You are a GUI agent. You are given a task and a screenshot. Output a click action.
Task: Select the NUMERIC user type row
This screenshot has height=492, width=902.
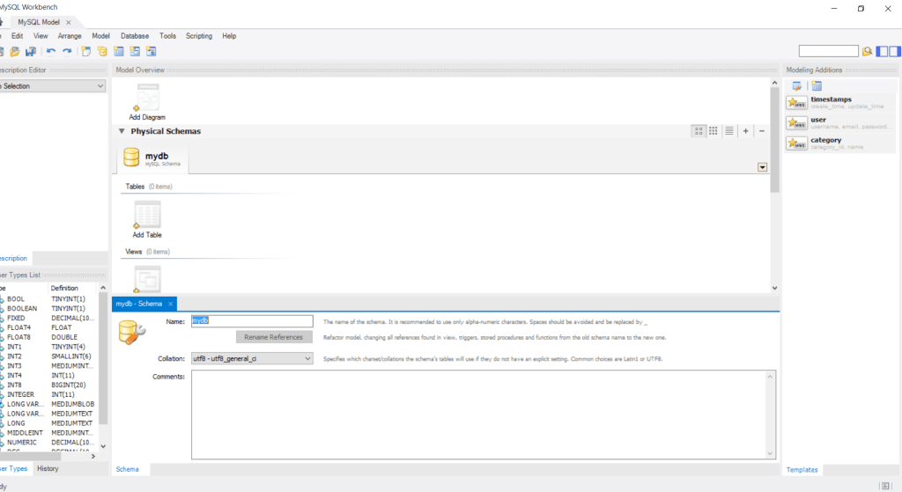pos(49,443)
